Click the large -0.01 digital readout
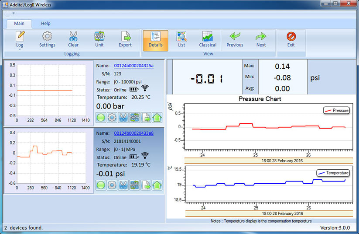Viewport: 359px width, 234px height. pos(207,79)
